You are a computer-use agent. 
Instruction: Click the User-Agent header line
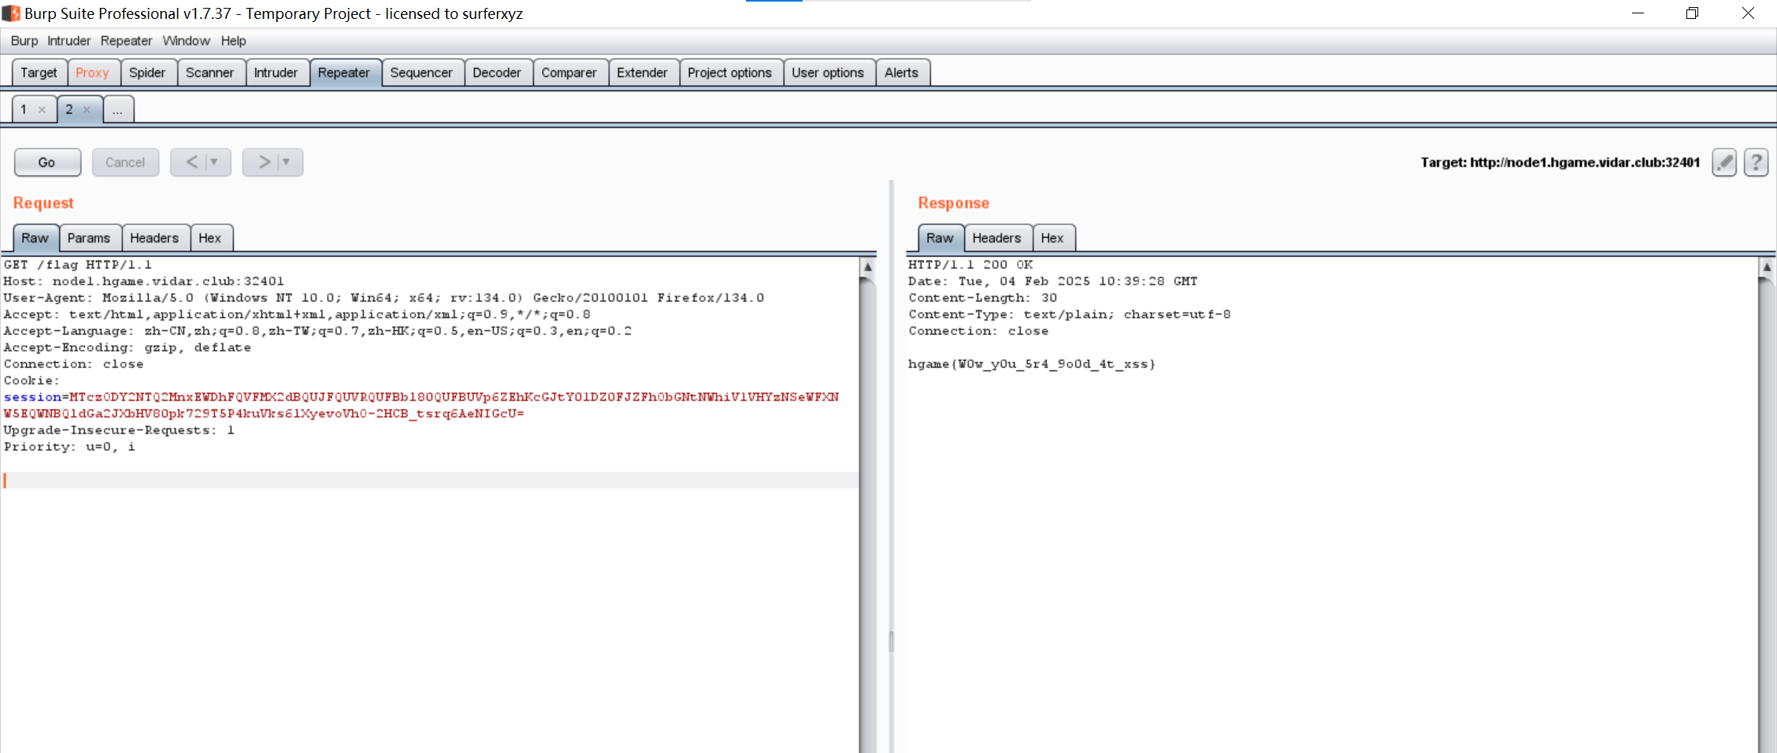tap(384, 298)
